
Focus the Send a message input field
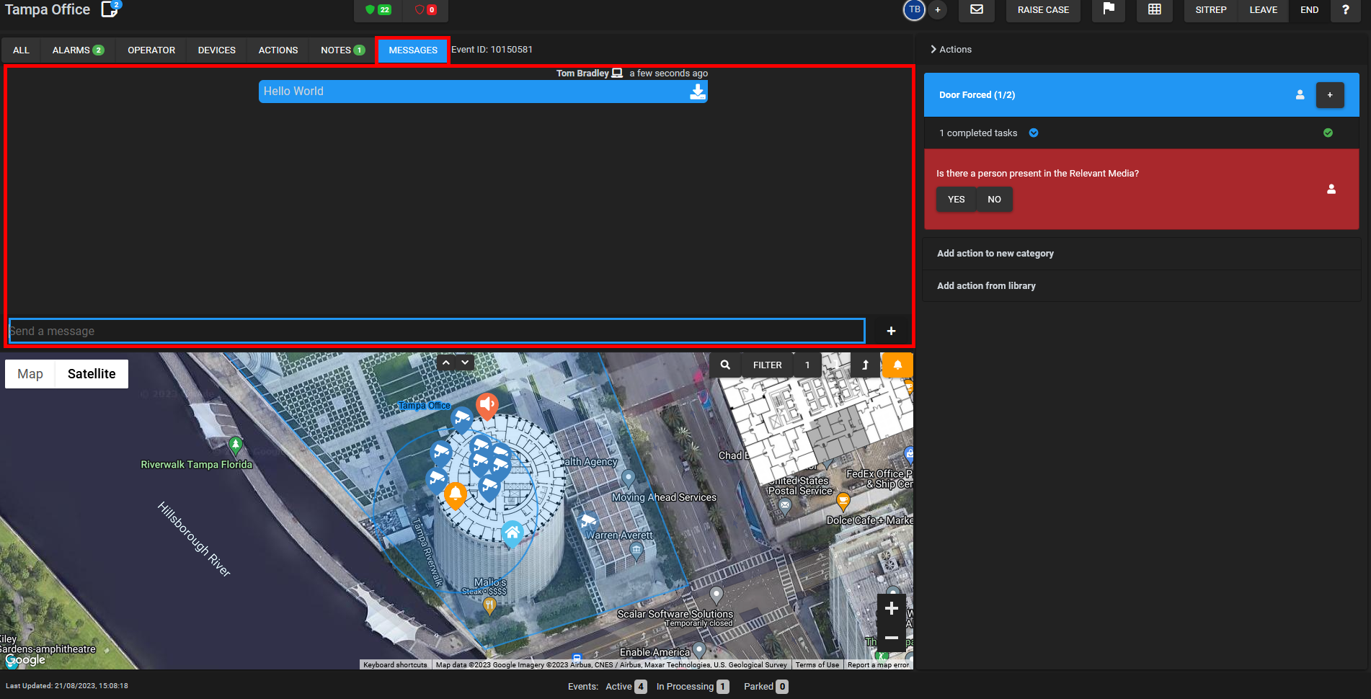pyautogui.click(x=437, y=331)
